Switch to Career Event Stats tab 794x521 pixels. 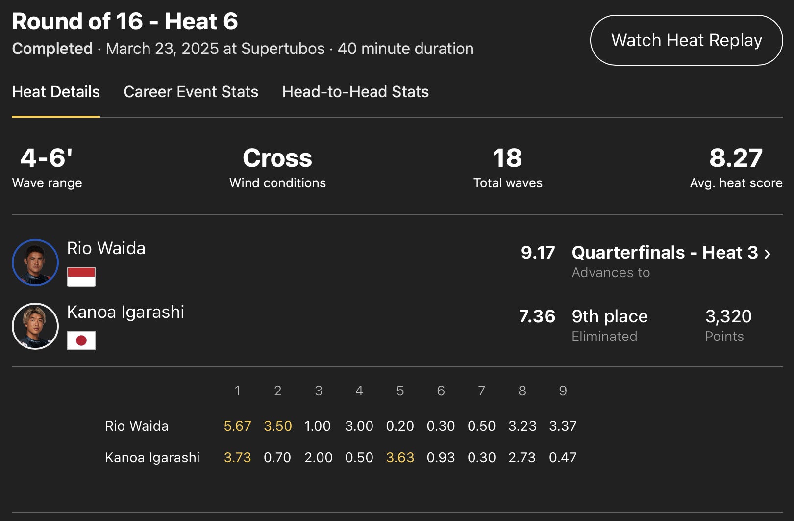[x=191, y=92]
